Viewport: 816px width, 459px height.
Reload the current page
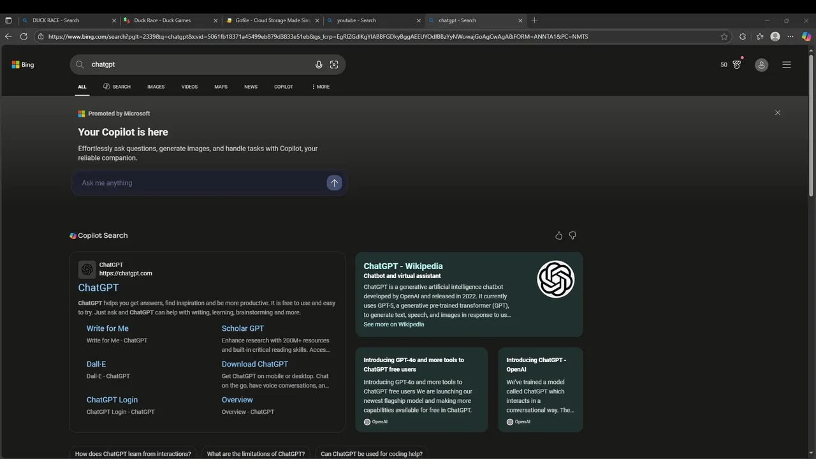24,36
